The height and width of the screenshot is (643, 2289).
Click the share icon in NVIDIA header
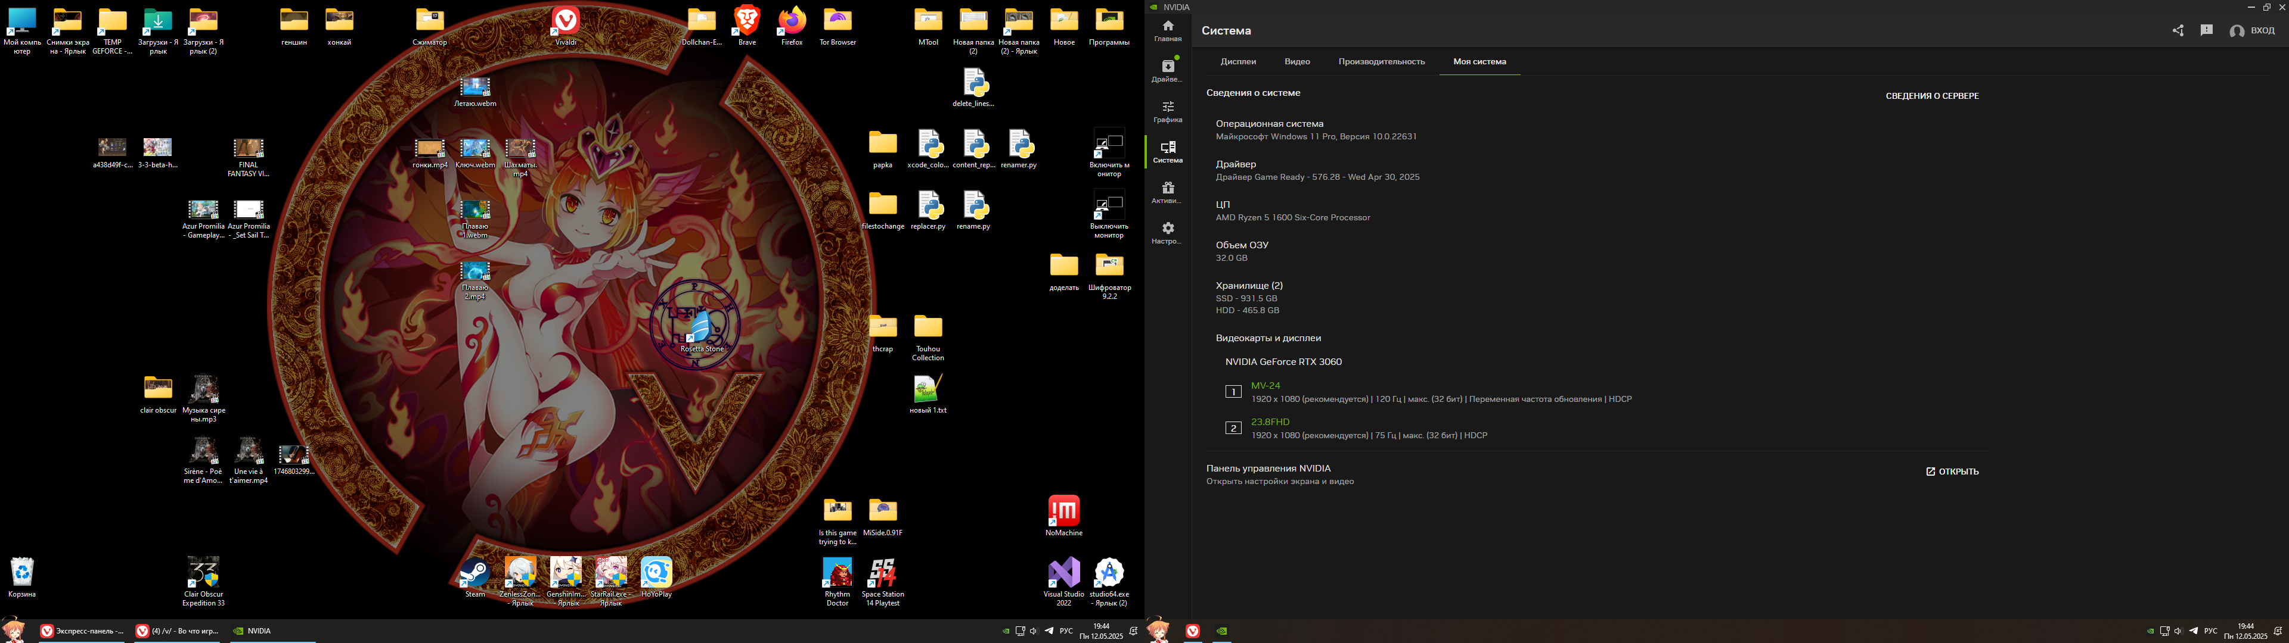(2178, 30)
